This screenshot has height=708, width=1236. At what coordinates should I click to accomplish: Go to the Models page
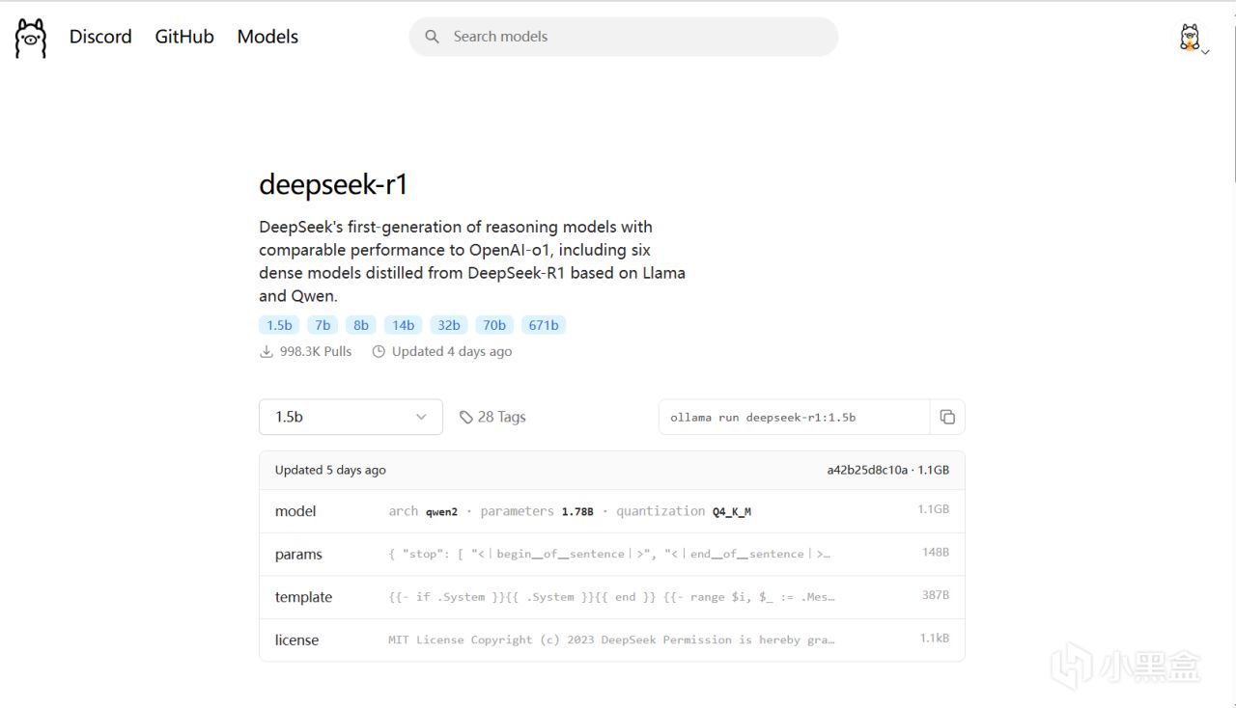coord(267,37)
